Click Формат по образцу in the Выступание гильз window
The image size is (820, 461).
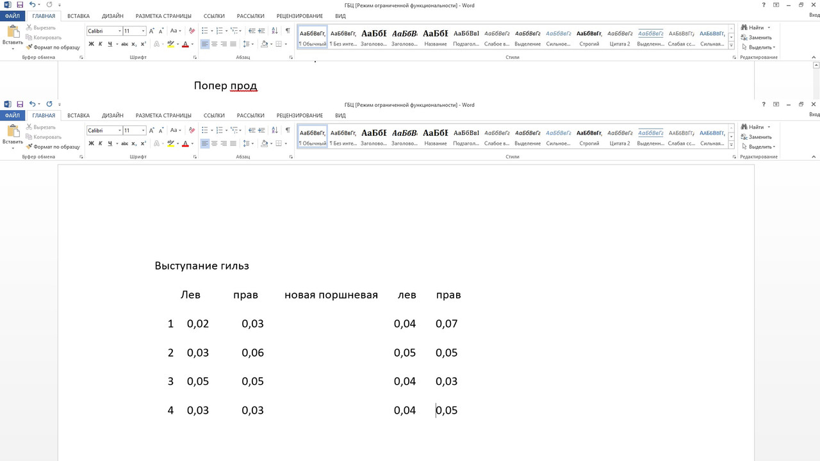[53, 147]
